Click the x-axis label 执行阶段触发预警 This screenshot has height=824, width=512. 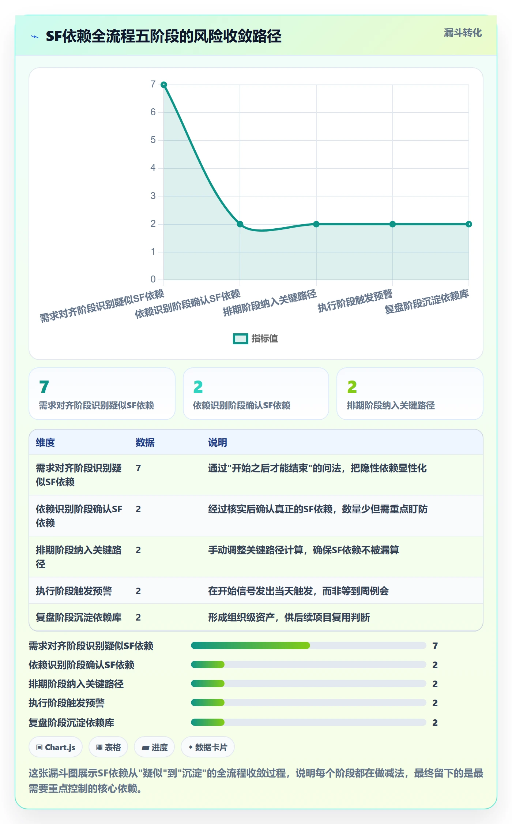point(355,301)
